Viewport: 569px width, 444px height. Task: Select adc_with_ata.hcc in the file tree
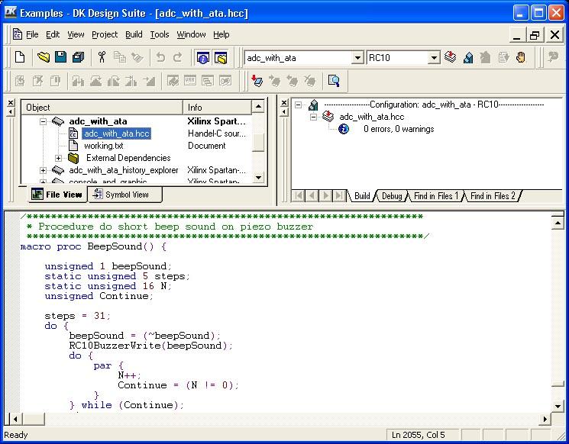click(x=117, y=134)
